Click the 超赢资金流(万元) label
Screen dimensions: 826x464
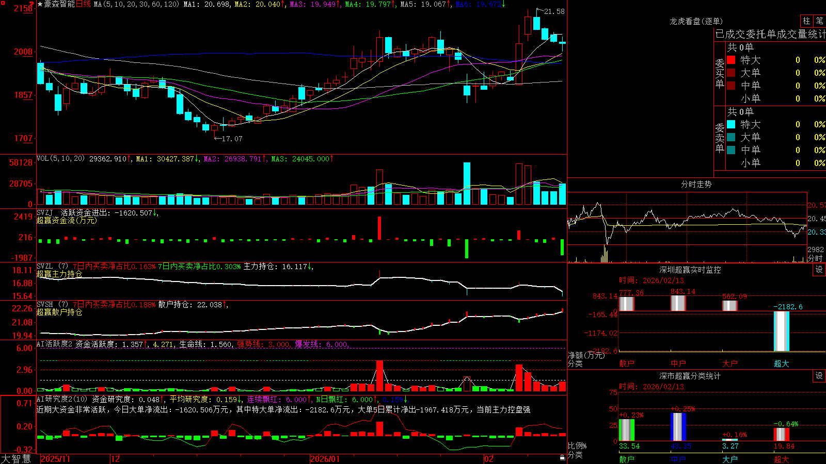(x=67, y=220)
